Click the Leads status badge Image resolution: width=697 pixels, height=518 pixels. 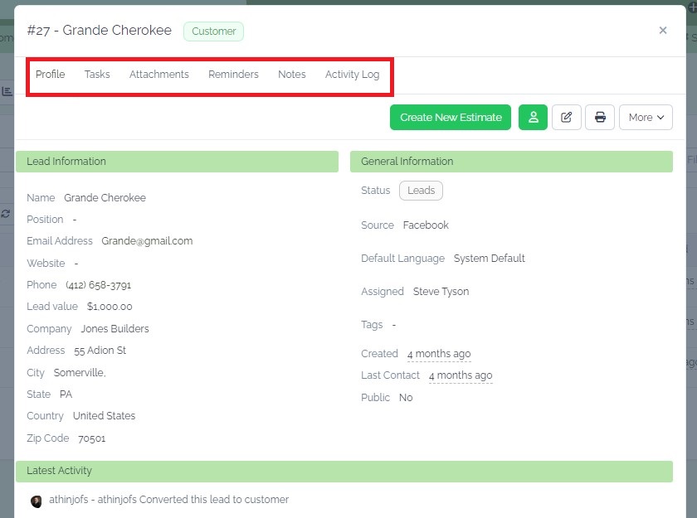pyautogui.click(x=421, y=191)
